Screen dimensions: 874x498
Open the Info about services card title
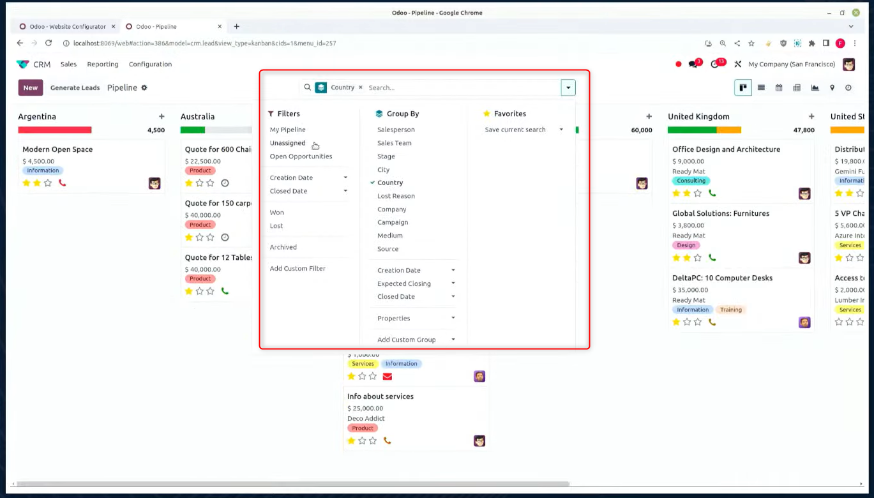(380, 396)
